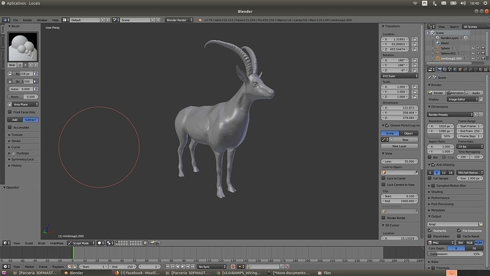Enable Lock Camera to View checkbox
490x276 pixels.
click(x=383, y=185)
